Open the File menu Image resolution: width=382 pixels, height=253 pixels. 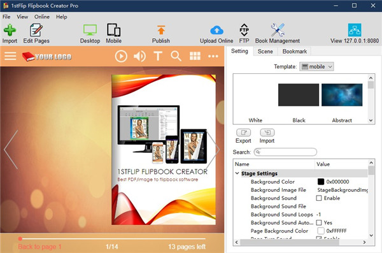pyautogui.click(x=6, y=17)
